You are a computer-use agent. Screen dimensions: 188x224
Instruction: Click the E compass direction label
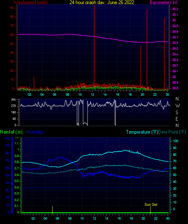click(x=177, y=119)
